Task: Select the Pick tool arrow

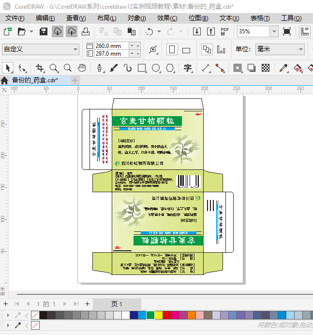Action: tap(8, 68)
